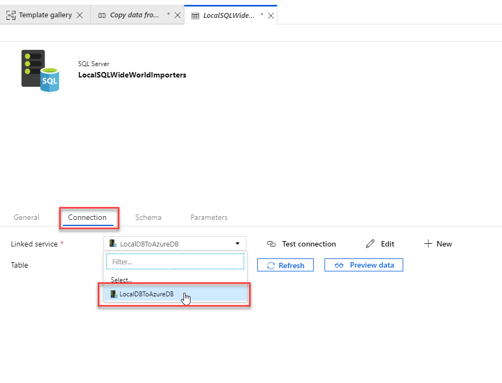This screenshot has height=383, width=502.
Task: Click the server icon in Linked service field
Action: (113, 244)
